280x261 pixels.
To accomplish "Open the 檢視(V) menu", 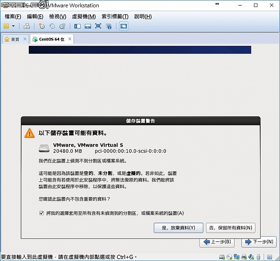I will [x=58, y=16].
